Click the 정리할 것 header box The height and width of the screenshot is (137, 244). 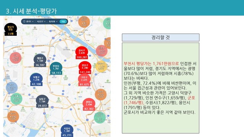(x=161, y=37)
